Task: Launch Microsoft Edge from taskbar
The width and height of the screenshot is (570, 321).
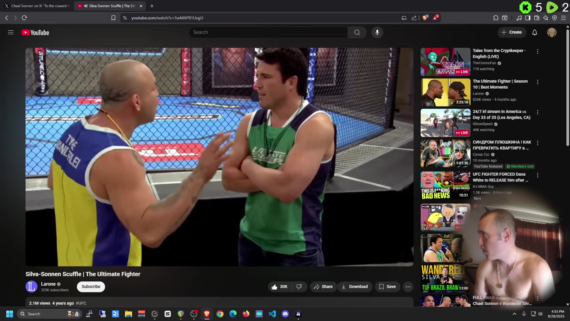Action: [x=233, y=314]
